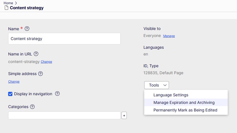Choose Manage Expiration and Archiving
This screenshot has width=237, height=133.
(x=184, y=102)
